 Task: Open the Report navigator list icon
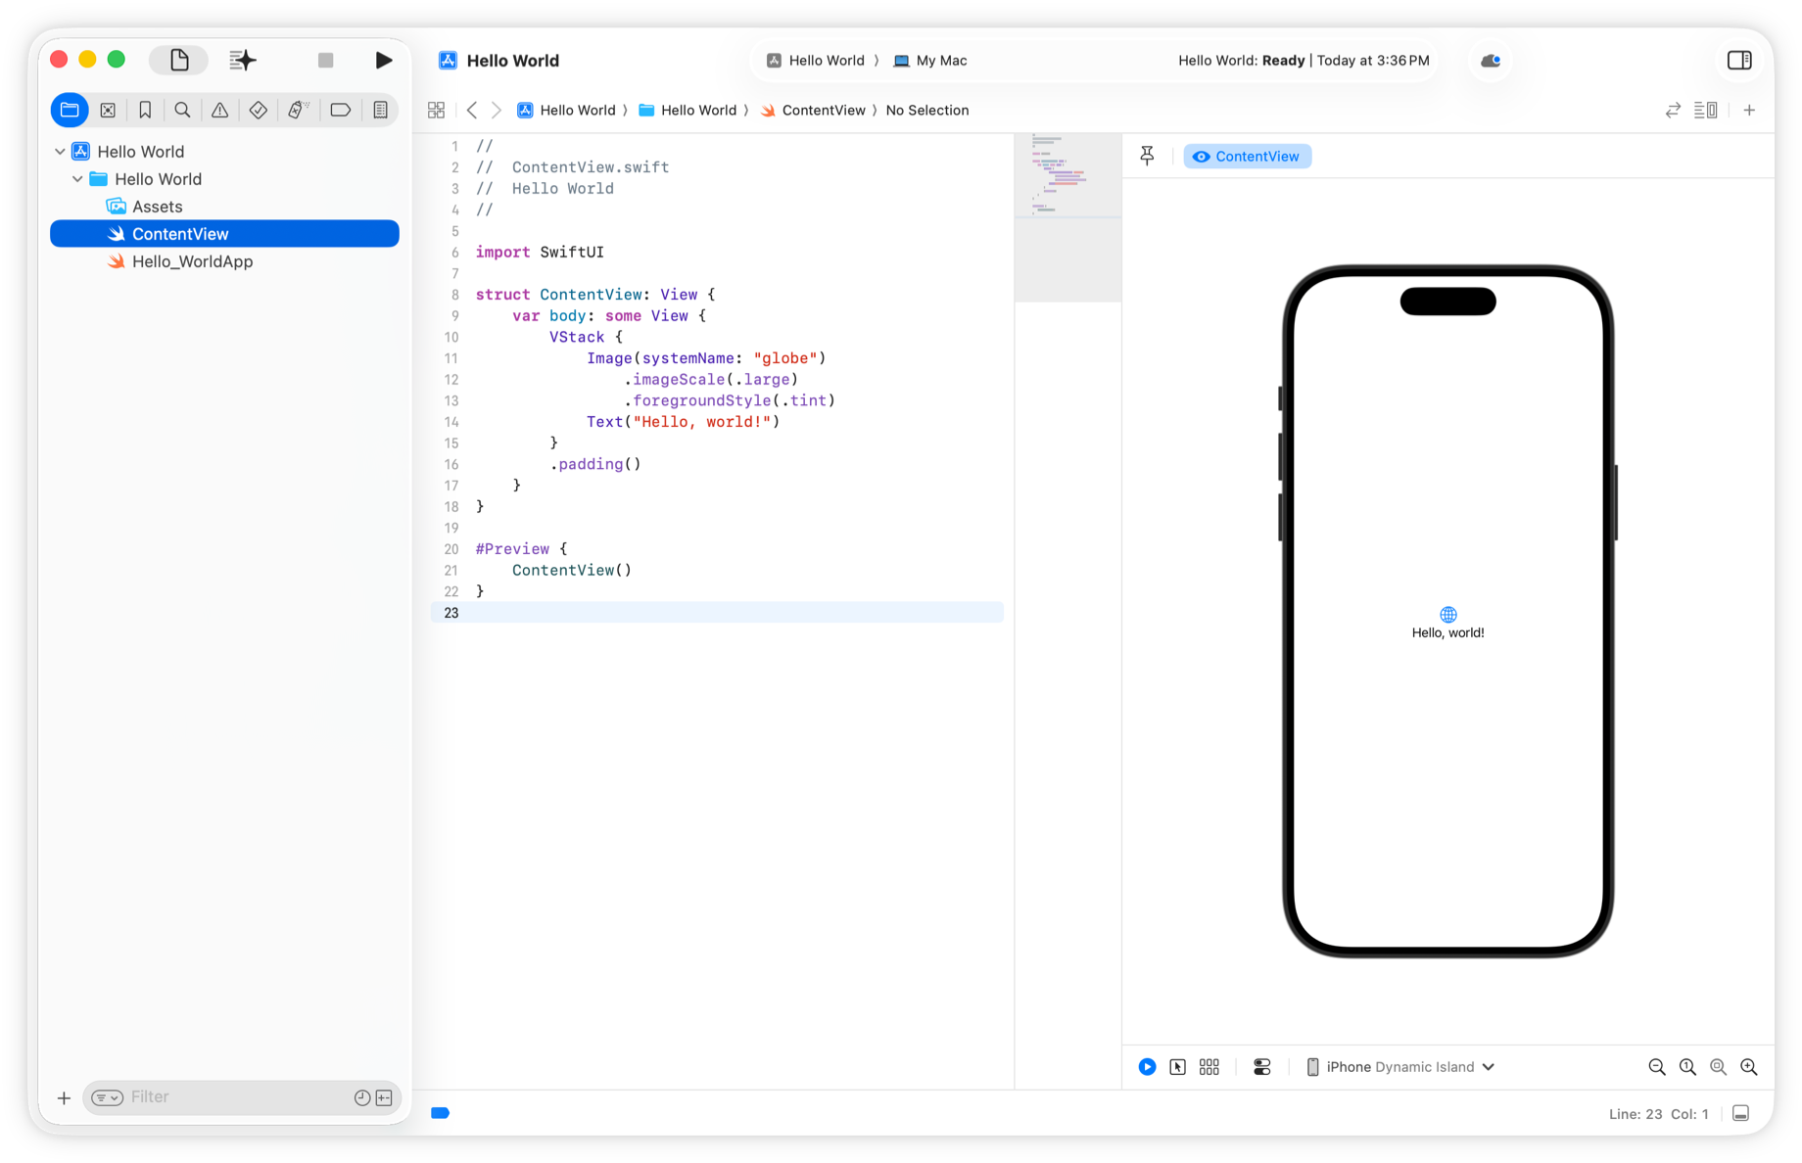(x=381, y=110)
